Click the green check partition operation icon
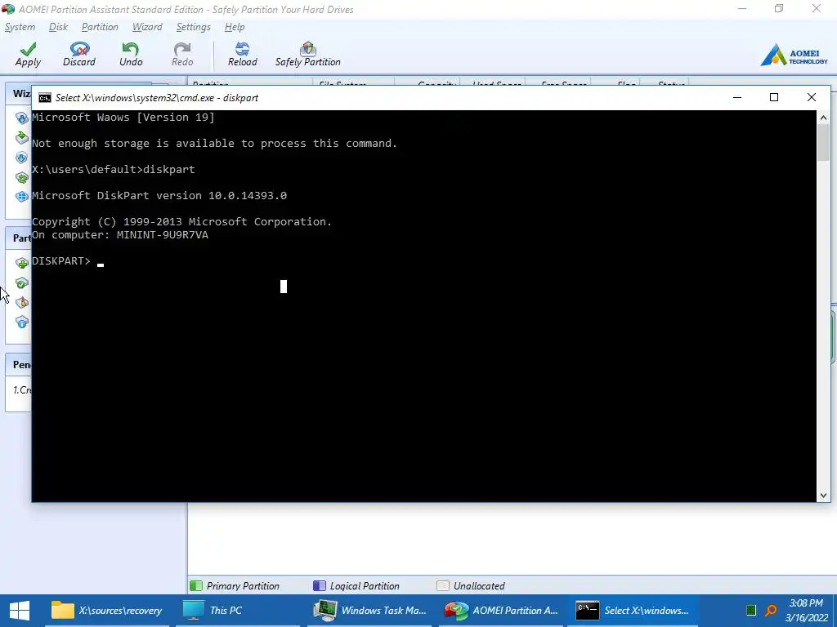 click(x=22, y=282)
